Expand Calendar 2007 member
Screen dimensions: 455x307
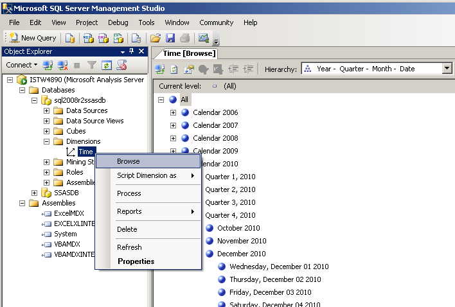[173, 125]
